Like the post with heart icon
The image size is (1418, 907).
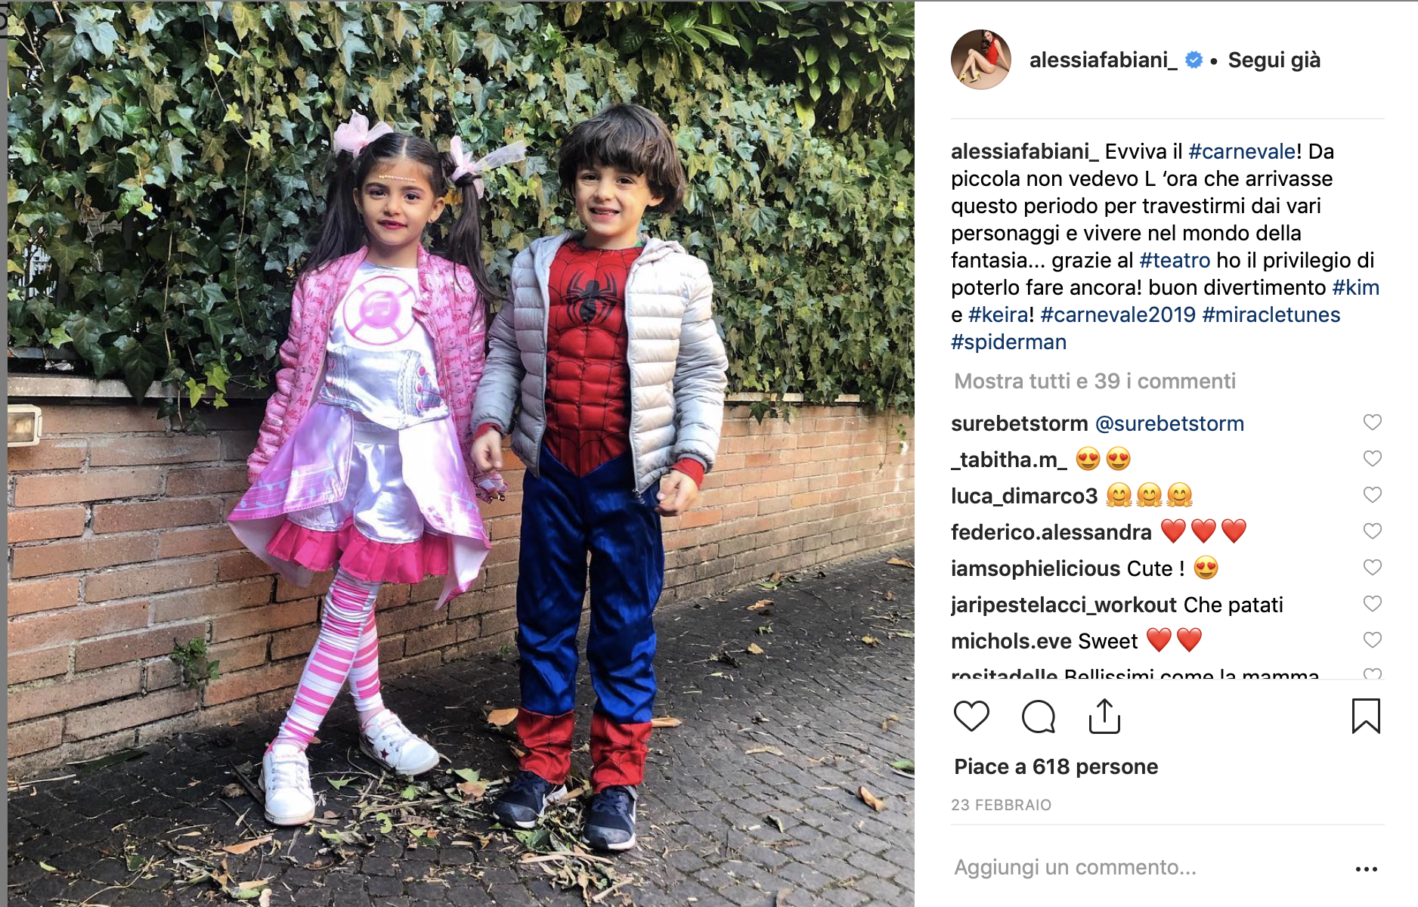pyautogui.click(x=971, y=716)
